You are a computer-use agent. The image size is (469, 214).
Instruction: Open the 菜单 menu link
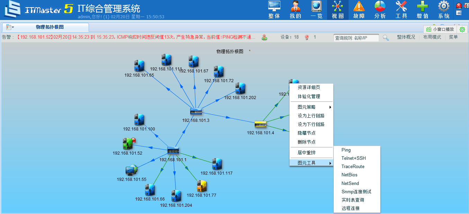(x=453, y=37)
